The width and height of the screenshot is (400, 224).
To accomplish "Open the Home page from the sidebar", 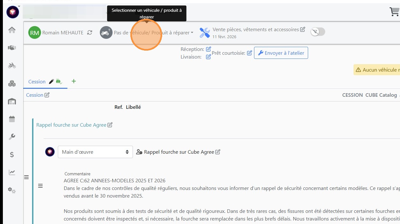I will [12, 30].
